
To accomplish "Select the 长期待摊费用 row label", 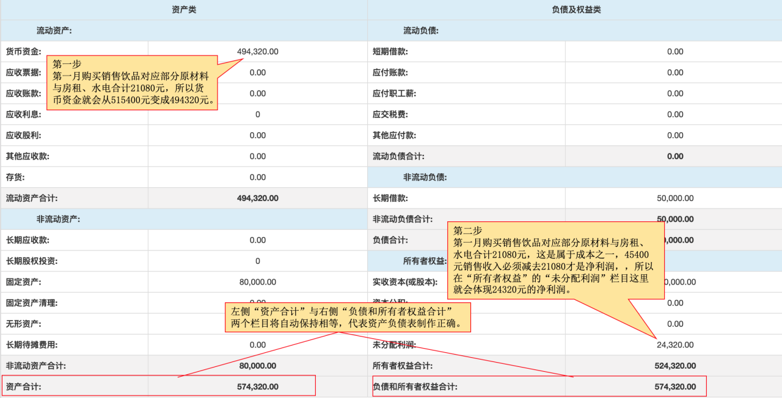I will 32,345.
